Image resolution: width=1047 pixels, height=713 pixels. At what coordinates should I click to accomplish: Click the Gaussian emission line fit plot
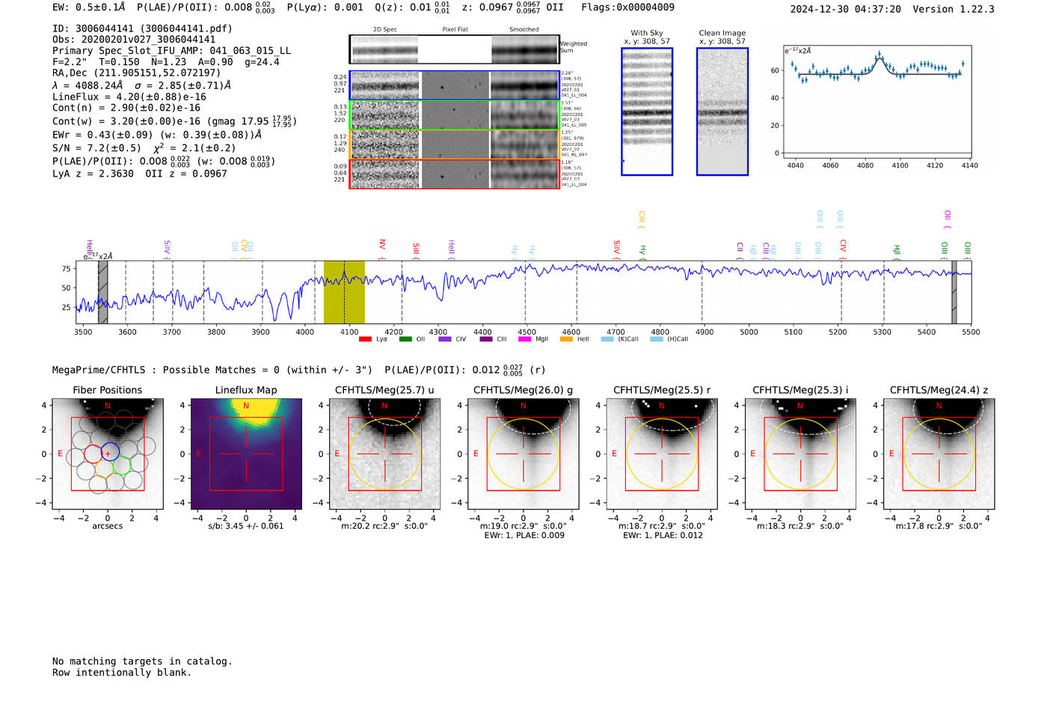(x=877, y=101)
